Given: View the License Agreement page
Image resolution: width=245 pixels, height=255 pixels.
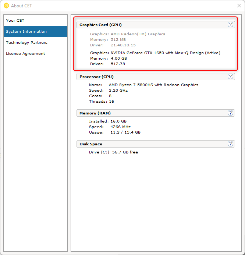Looking at the screenshot, I should pos(35,53).
